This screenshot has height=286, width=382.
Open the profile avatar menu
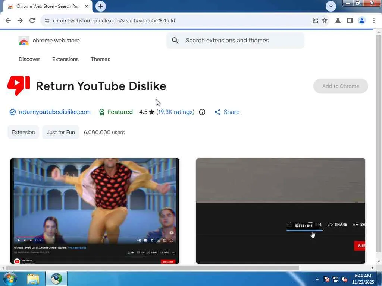(362, 21)
